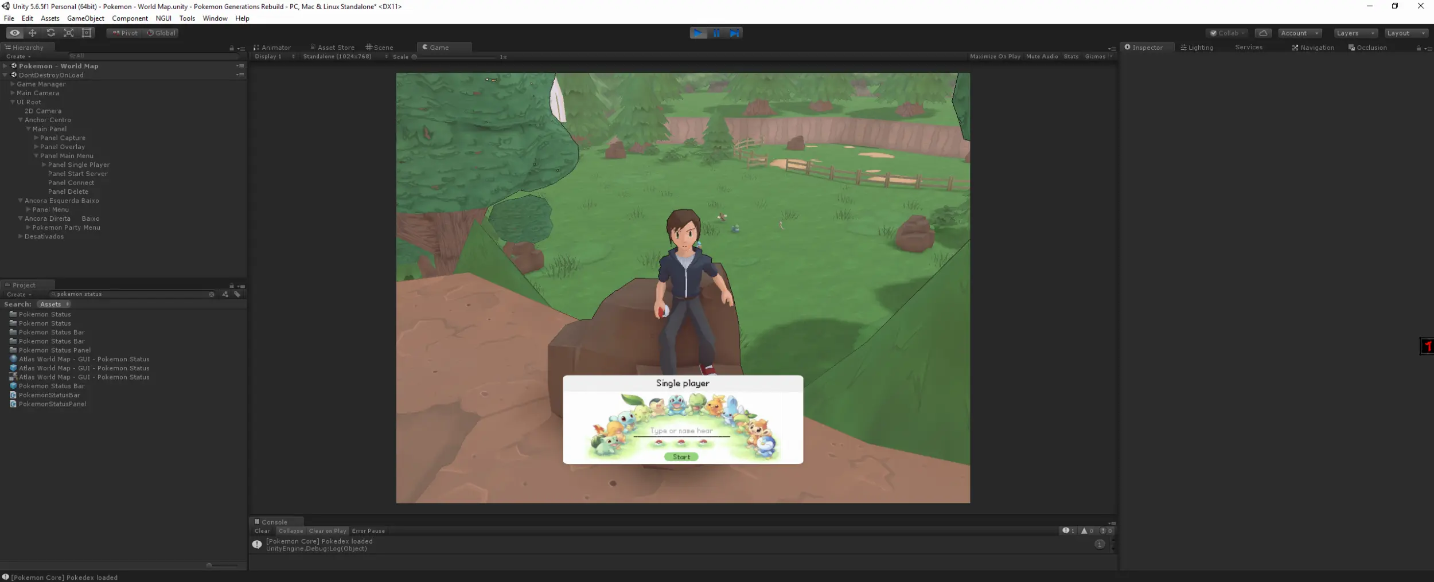Select the Scale tool

coord(69,33)
